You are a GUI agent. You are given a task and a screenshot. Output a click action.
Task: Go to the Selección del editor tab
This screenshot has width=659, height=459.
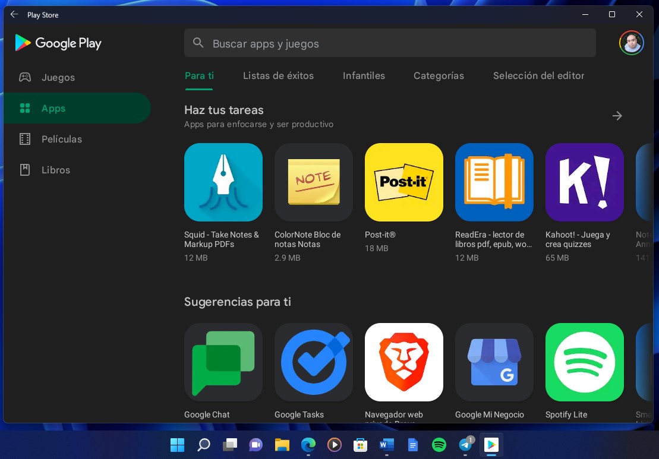[538, 76]
